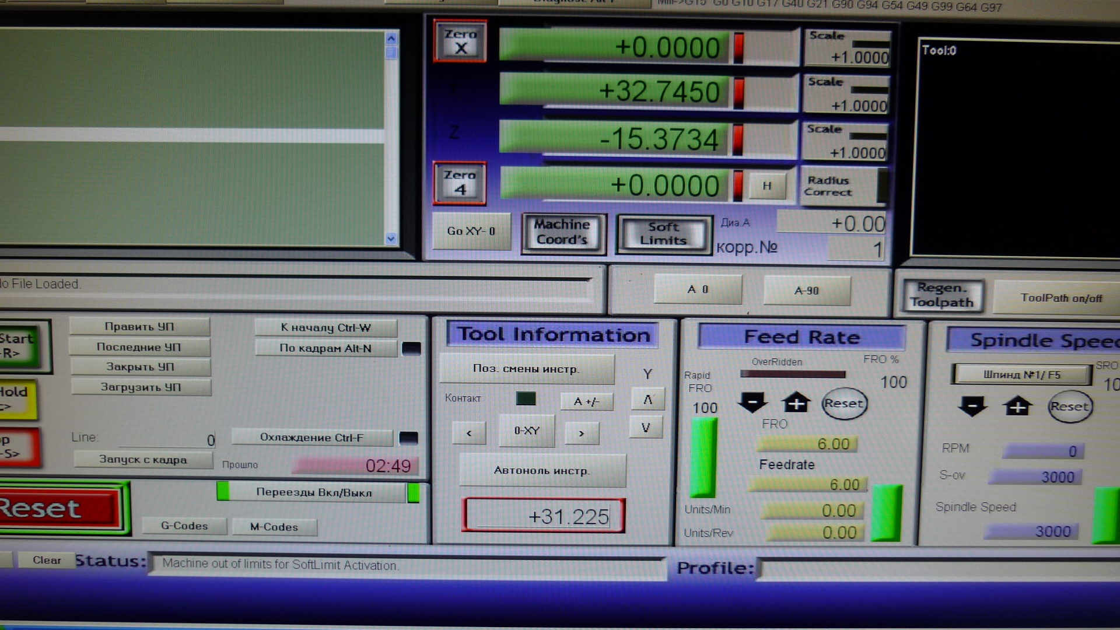This screenshot has height=630, width=1120.
Task: Jog Y up with the Λ arrow
Action: pyautogui.click(x=647, y=400)
